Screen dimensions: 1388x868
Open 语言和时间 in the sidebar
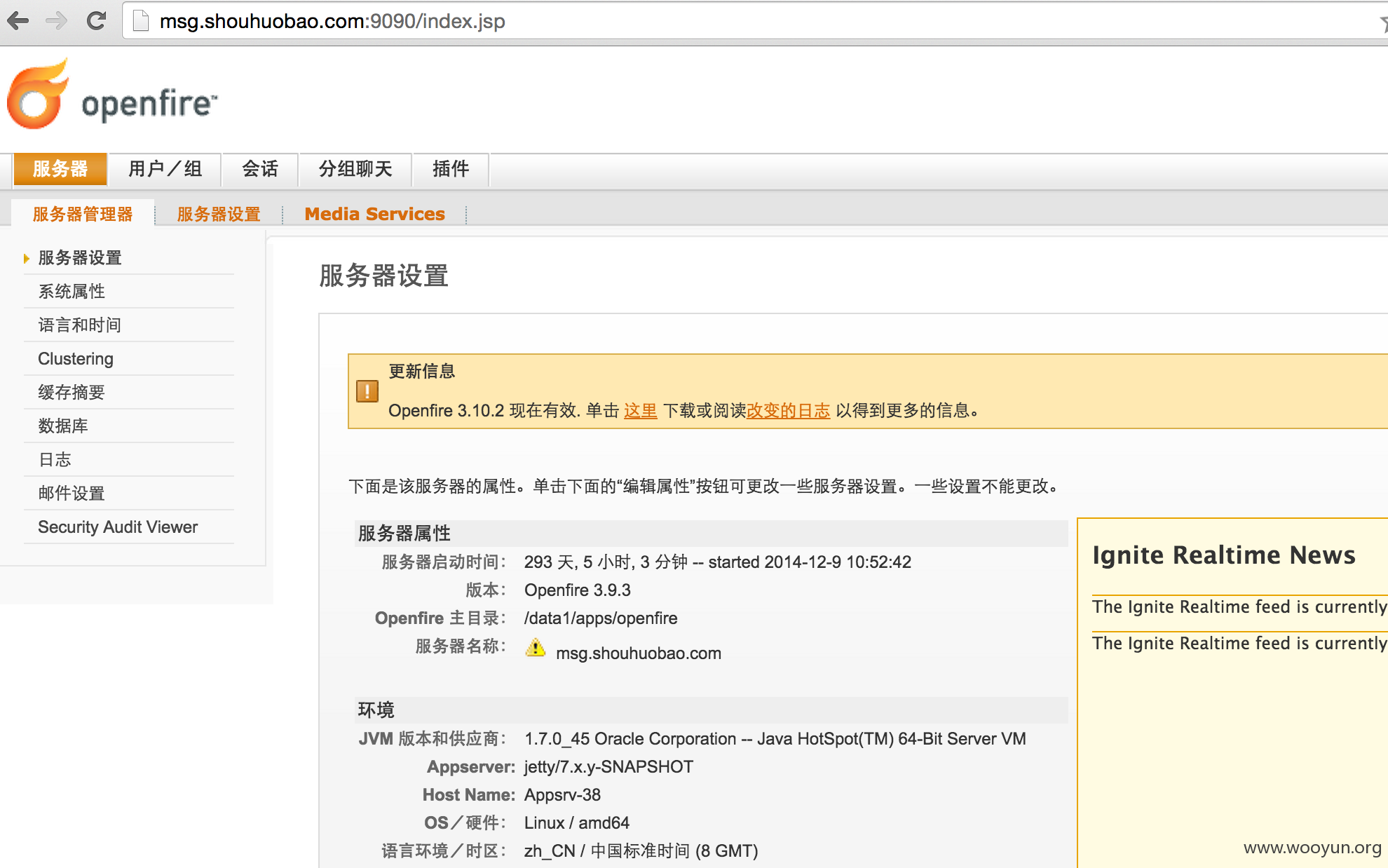pos(80,325)
